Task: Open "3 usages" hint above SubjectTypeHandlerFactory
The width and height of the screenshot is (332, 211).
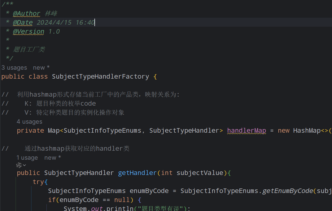Action: point(14,68)
